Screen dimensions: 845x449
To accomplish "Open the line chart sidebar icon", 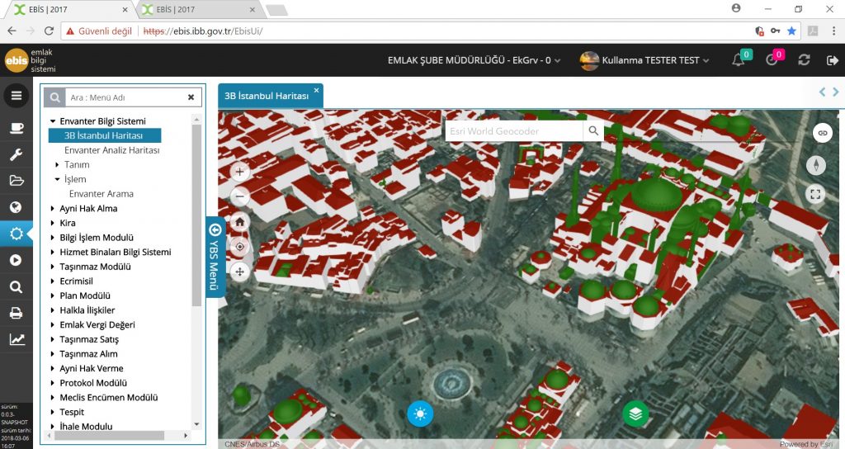I will [17, 339].
